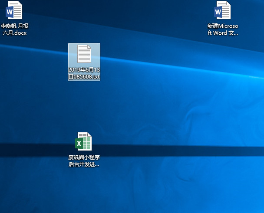Click the label line "六月.docx"
Image resolution: width=264 pixels, height=213 pixels.
[14, 33]
